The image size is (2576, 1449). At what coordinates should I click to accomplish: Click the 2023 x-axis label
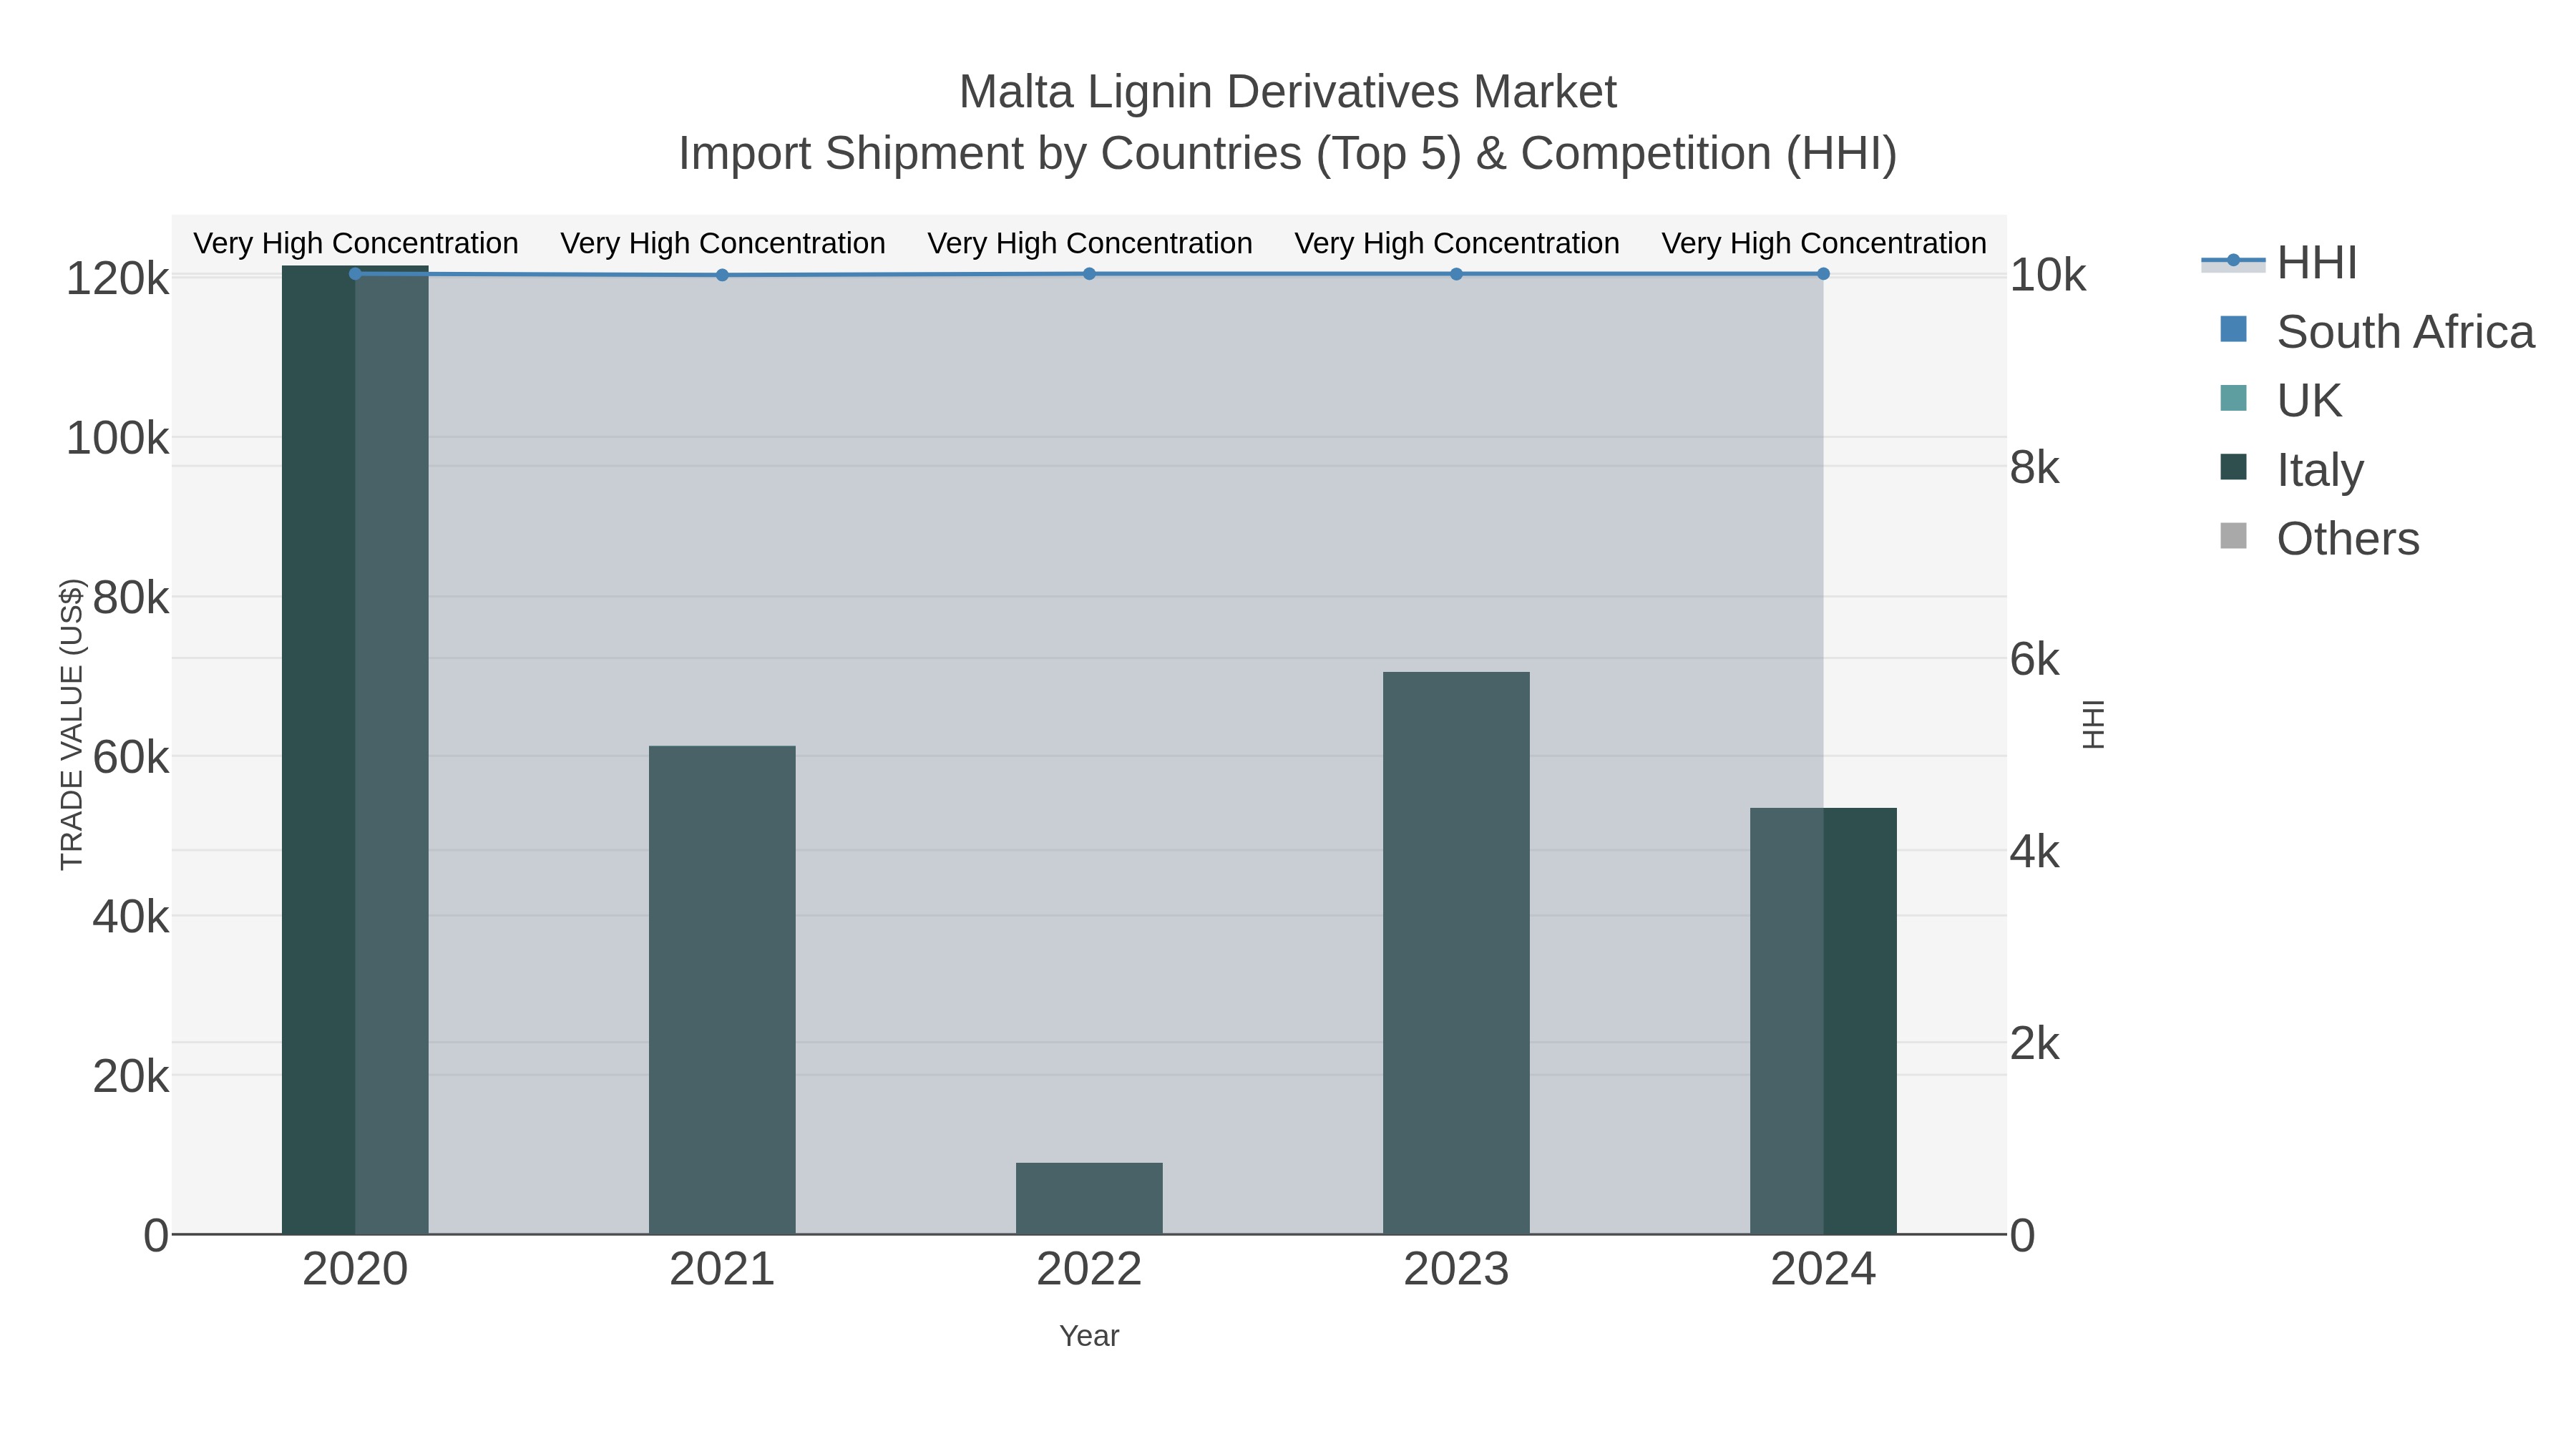[1456, 1270]
